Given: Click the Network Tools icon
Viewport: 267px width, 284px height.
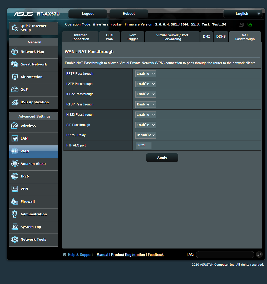Looking at the screenshot, I should (x=15, y=240).
